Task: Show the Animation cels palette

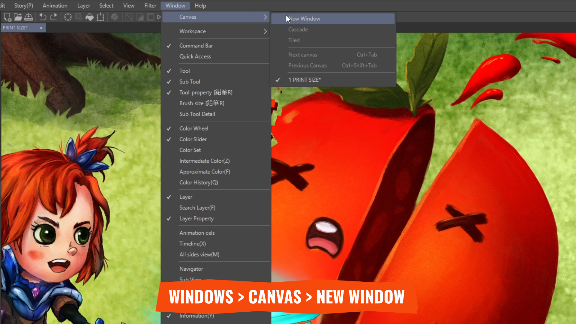Action: [x=215, y=233]
